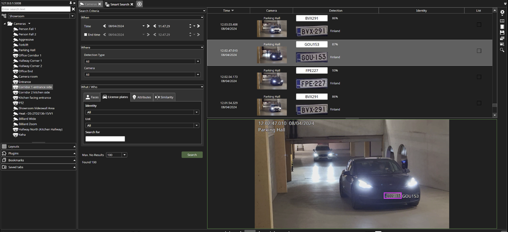This screenshot has height=232, width=508.
Task: Click the single-pane layout icon in right toolbar
Action: 502,27
